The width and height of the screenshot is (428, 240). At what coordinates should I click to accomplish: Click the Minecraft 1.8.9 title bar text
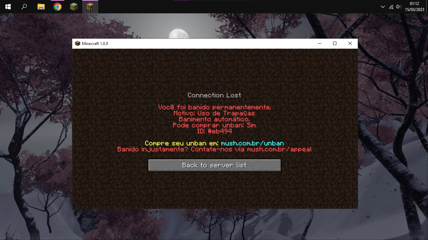[95, 44]
